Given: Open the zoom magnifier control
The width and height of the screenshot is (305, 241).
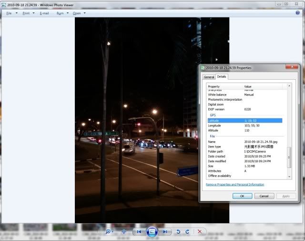Looking at the screenshot, I should click(x=109, y=231).
